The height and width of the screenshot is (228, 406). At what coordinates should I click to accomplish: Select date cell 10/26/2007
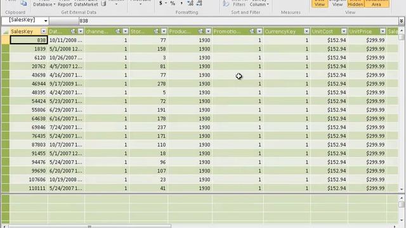coord(66,58)
